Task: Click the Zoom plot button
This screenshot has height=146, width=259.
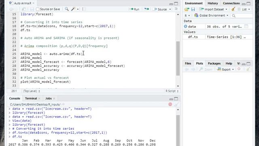Action: pyautogui.click(x=206, y=69)
